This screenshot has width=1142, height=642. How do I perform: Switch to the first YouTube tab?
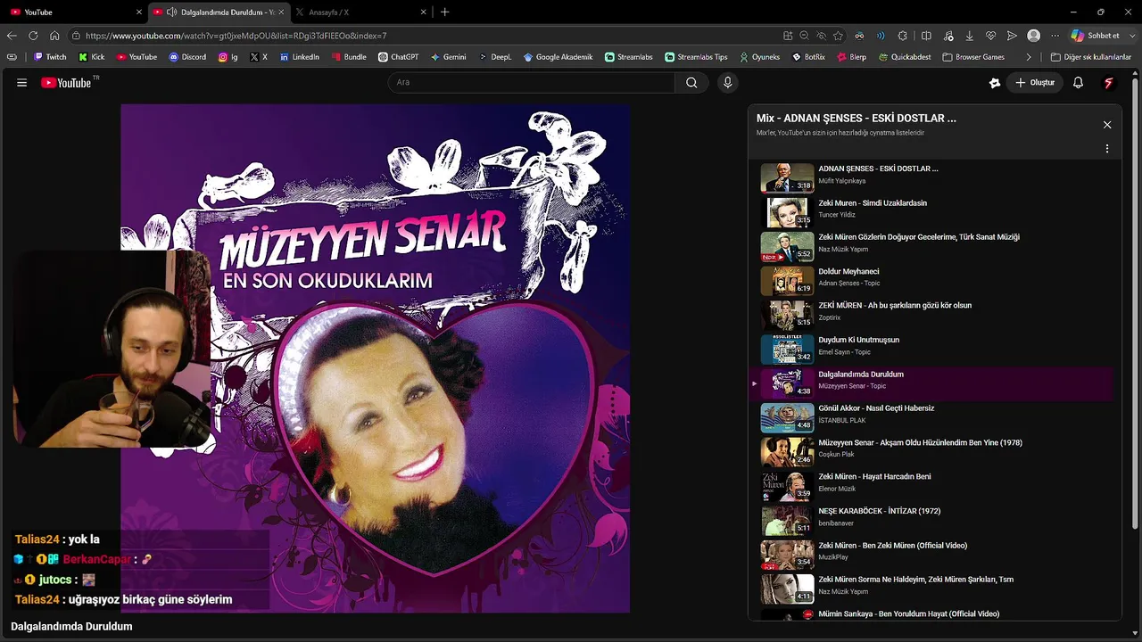pos(71,12)
